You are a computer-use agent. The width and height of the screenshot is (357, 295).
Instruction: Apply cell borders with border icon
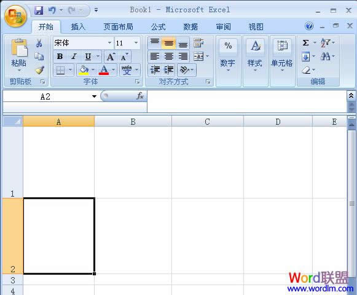coord(60,70)
